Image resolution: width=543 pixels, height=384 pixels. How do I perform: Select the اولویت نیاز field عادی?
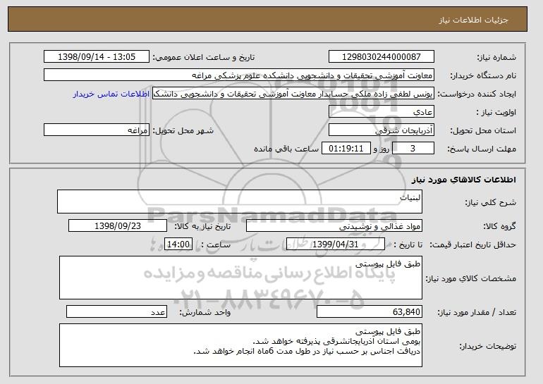(382, 112)
